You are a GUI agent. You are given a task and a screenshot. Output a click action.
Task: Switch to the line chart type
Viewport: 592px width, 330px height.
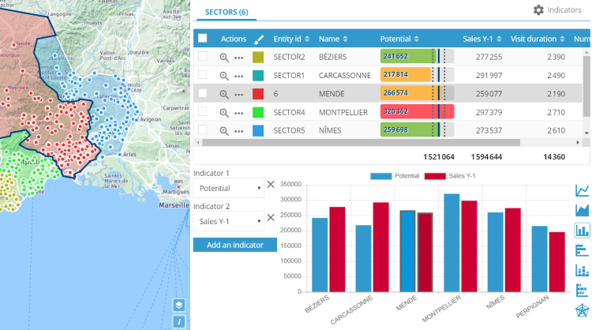tap(583, 190)
